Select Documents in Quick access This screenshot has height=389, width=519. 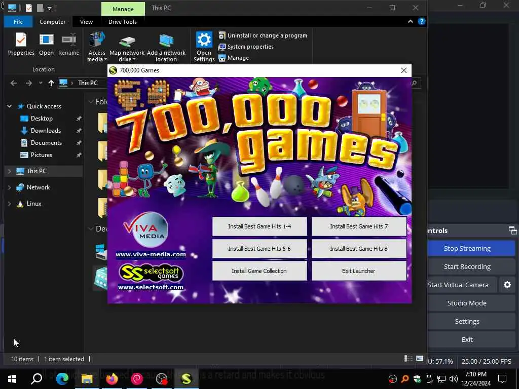pos(46,143)
